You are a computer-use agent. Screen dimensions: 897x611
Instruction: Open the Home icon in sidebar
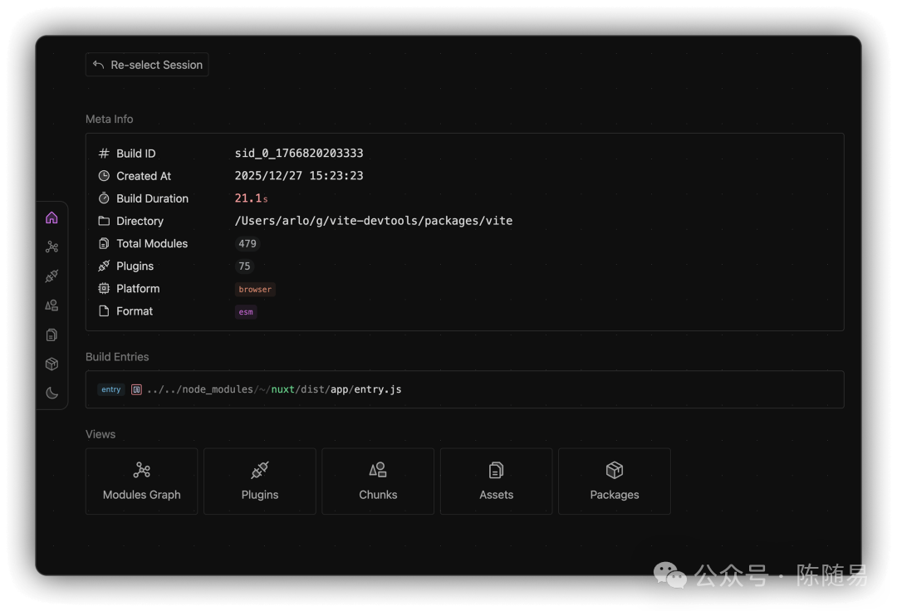[x=51, y=218]
